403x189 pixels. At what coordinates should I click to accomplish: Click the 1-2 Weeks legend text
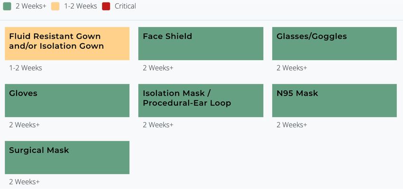(81, 6)
